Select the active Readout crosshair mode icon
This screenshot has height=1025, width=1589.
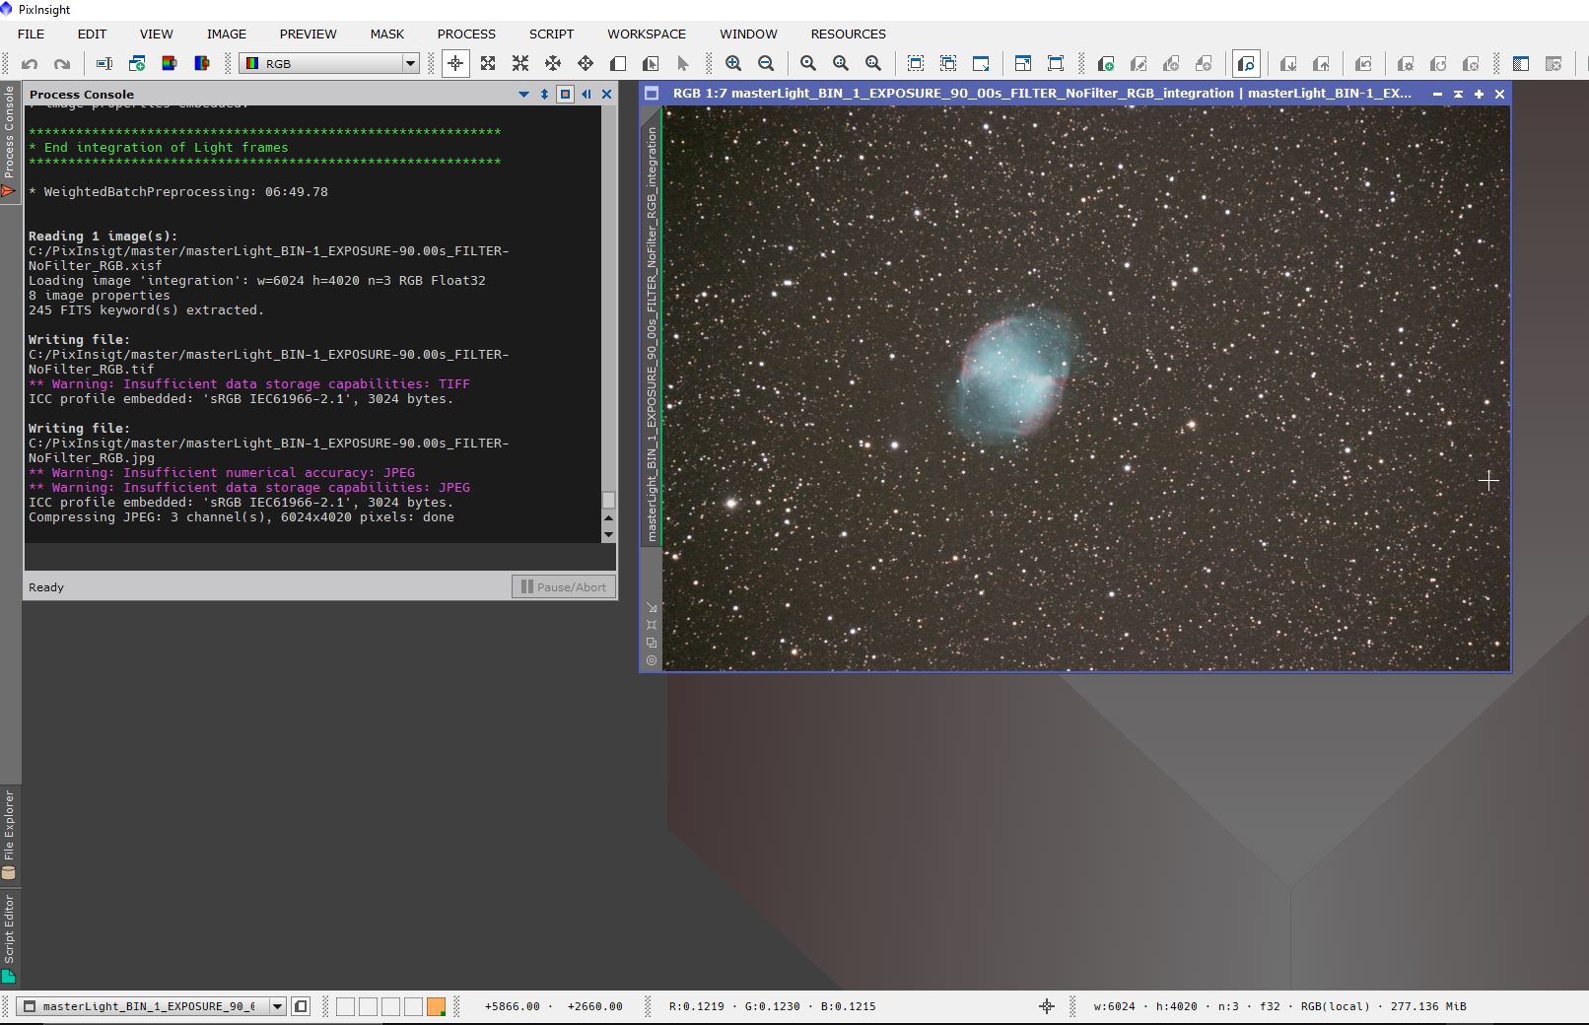point(455,64)
